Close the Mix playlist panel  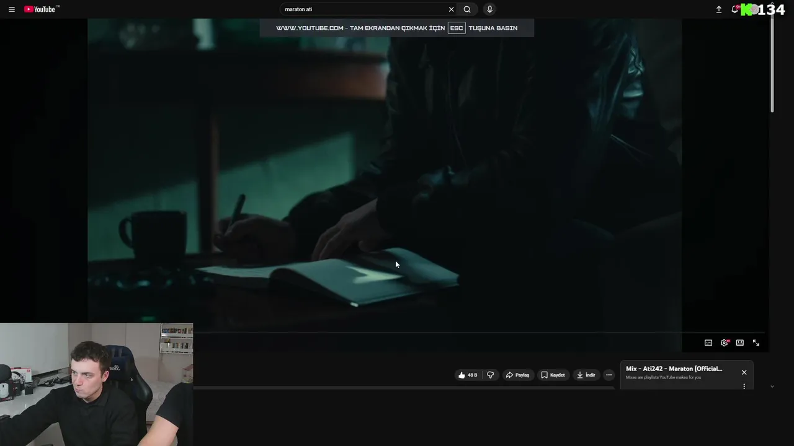tap(744, 372)
